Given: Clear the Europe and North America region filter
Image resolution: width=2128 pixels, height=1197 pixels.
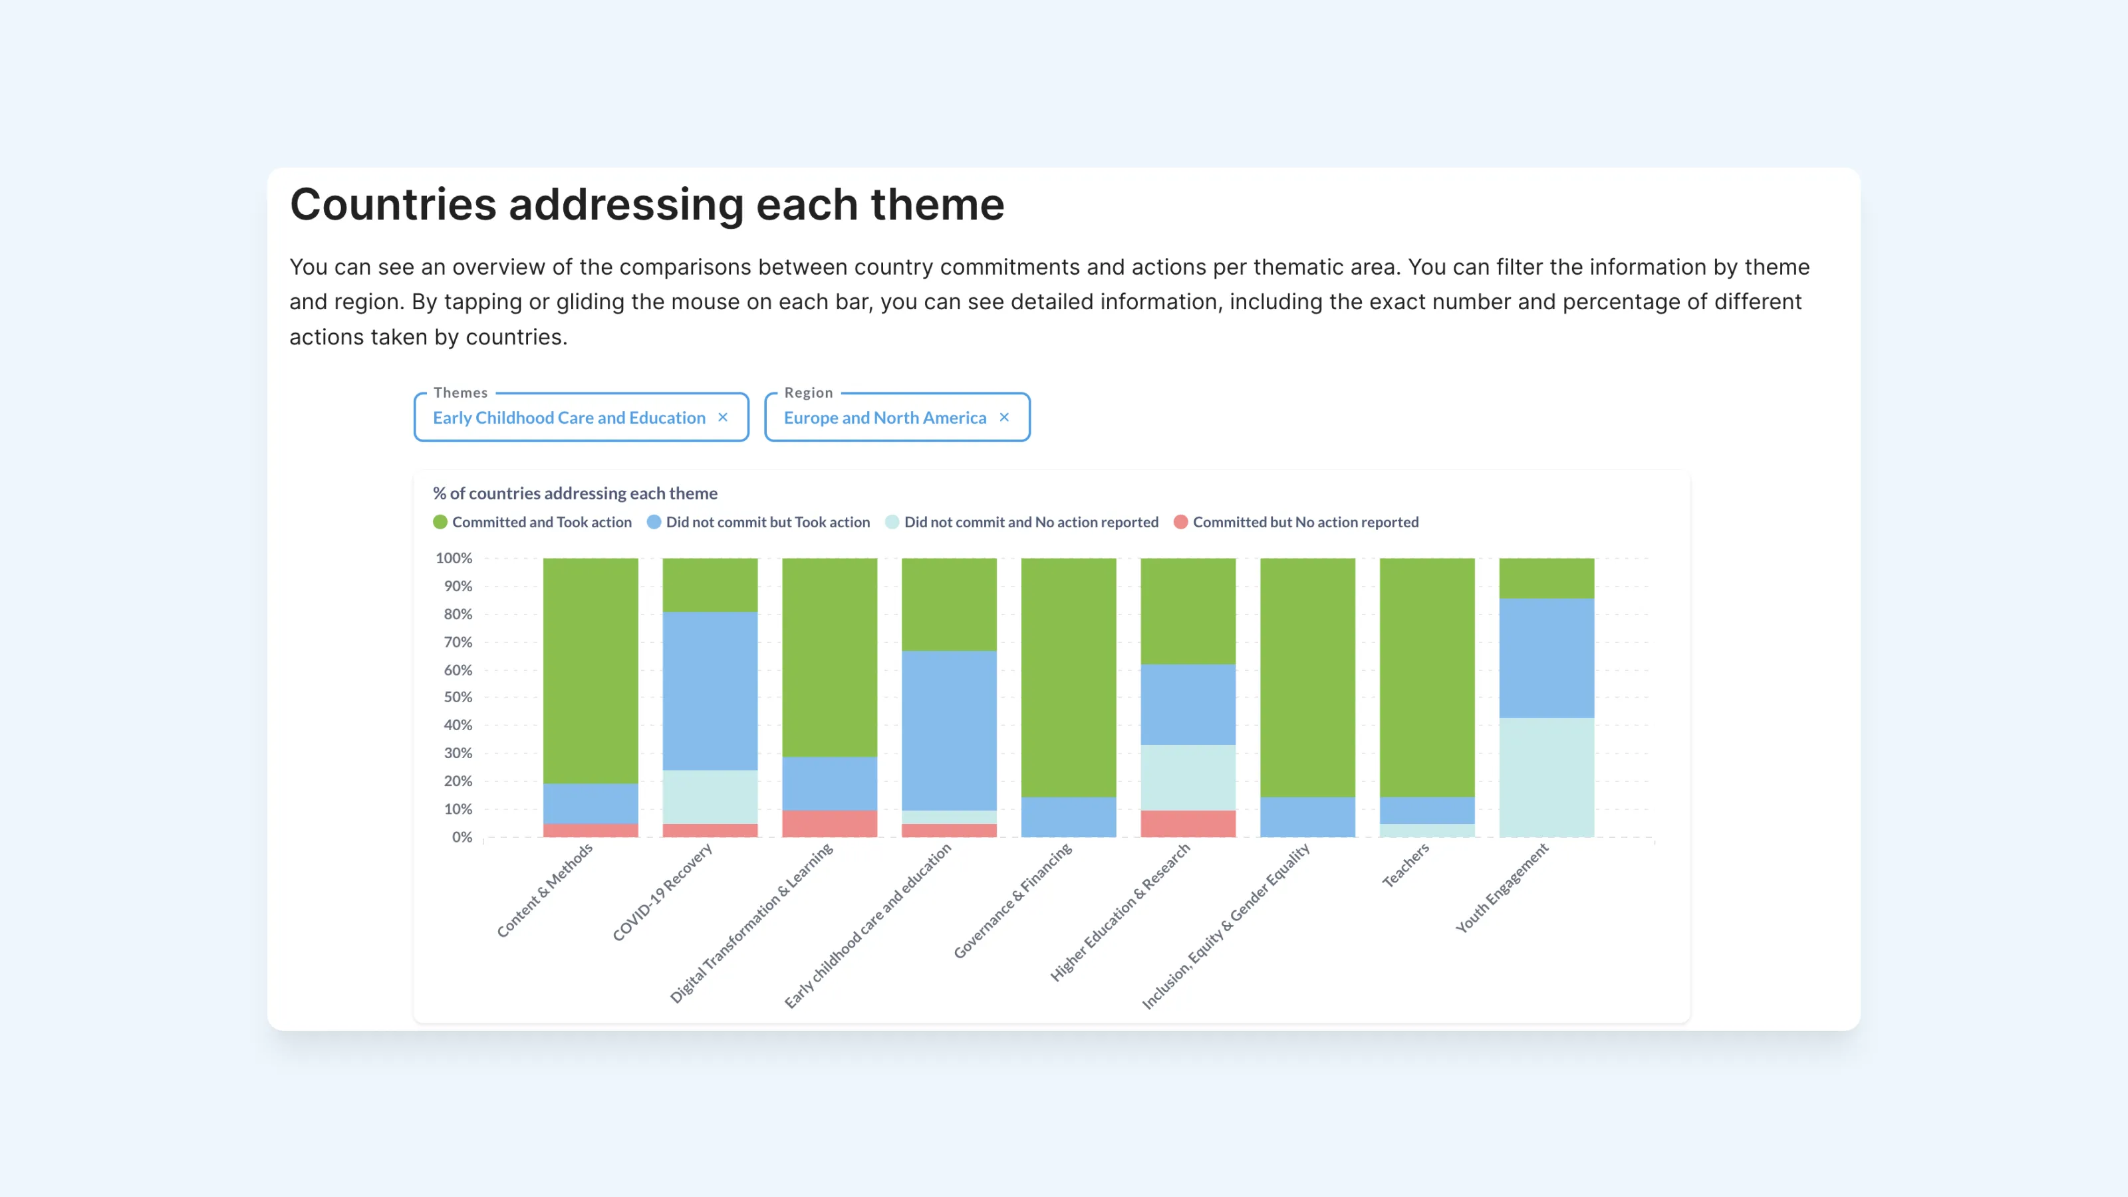Looking at the screenshot, I should point(1005,417).
